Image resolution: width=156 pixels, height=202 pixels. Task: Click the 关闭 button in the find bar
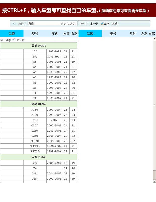115,24
